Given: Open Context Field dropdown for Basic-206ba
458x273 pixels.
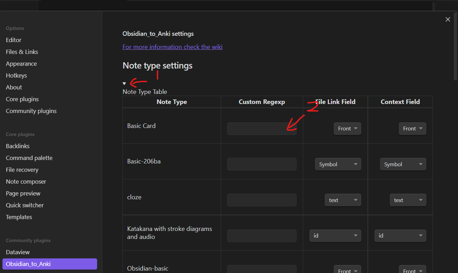Looking at the screenshot, I should [403, 164].
